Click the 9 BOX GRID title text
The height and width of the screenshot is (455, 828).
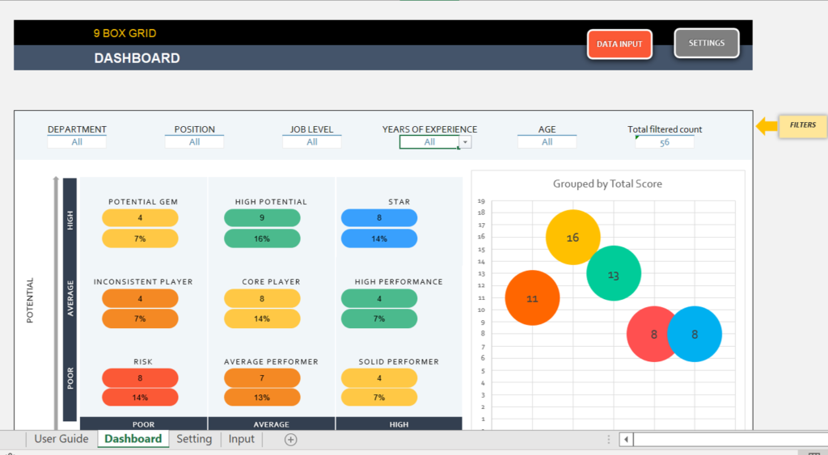click(125, 33)
